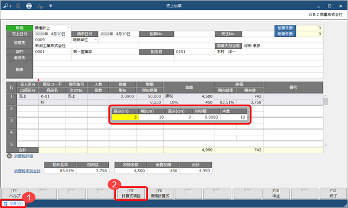Image resolution: width=348 pixels, height=208 pixels.
Task: Click the printer icon in title bar
Action: click(x=29, y=6)
